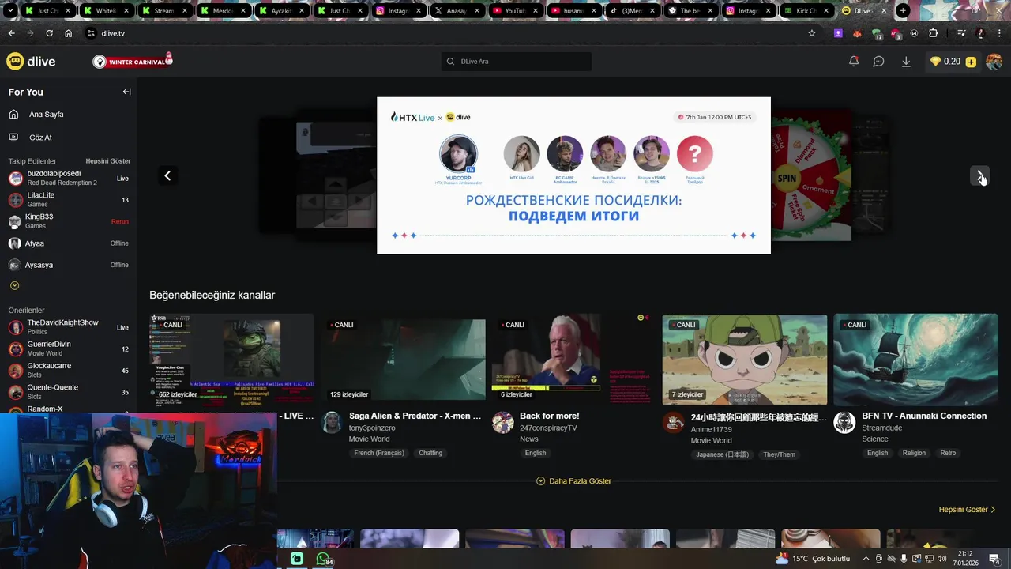Open the DLive logo home link
The width and height of the screenshot is (1011, 569).
31,62
